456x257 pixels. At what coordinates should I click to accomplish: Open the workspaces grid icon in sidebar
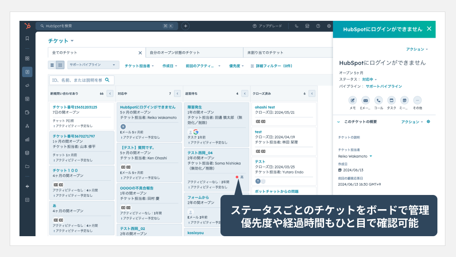(27, 58)
